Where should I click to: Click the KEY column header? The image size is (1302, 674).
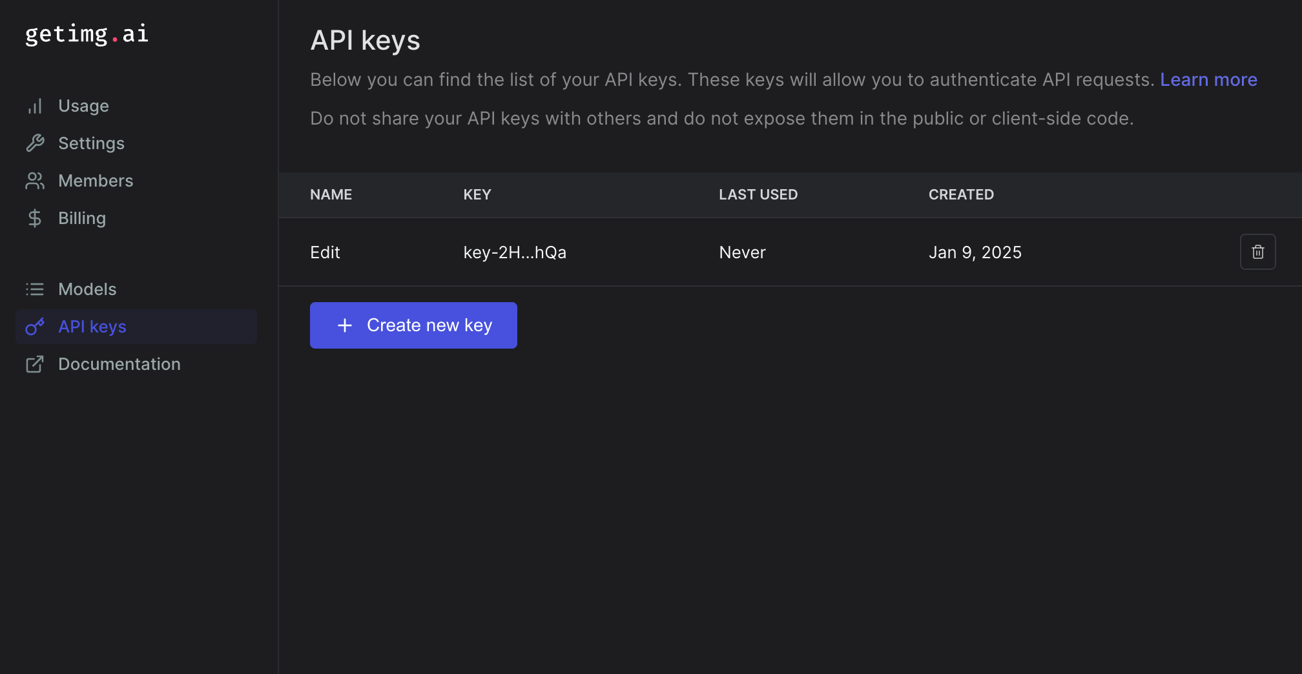click(477, 194)
